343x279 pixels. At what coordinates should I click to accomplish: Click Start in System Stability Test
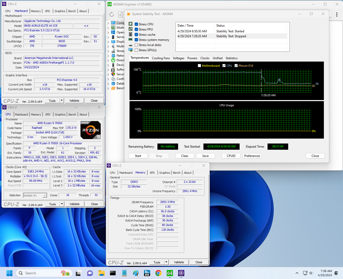click(x=138, y=156)
